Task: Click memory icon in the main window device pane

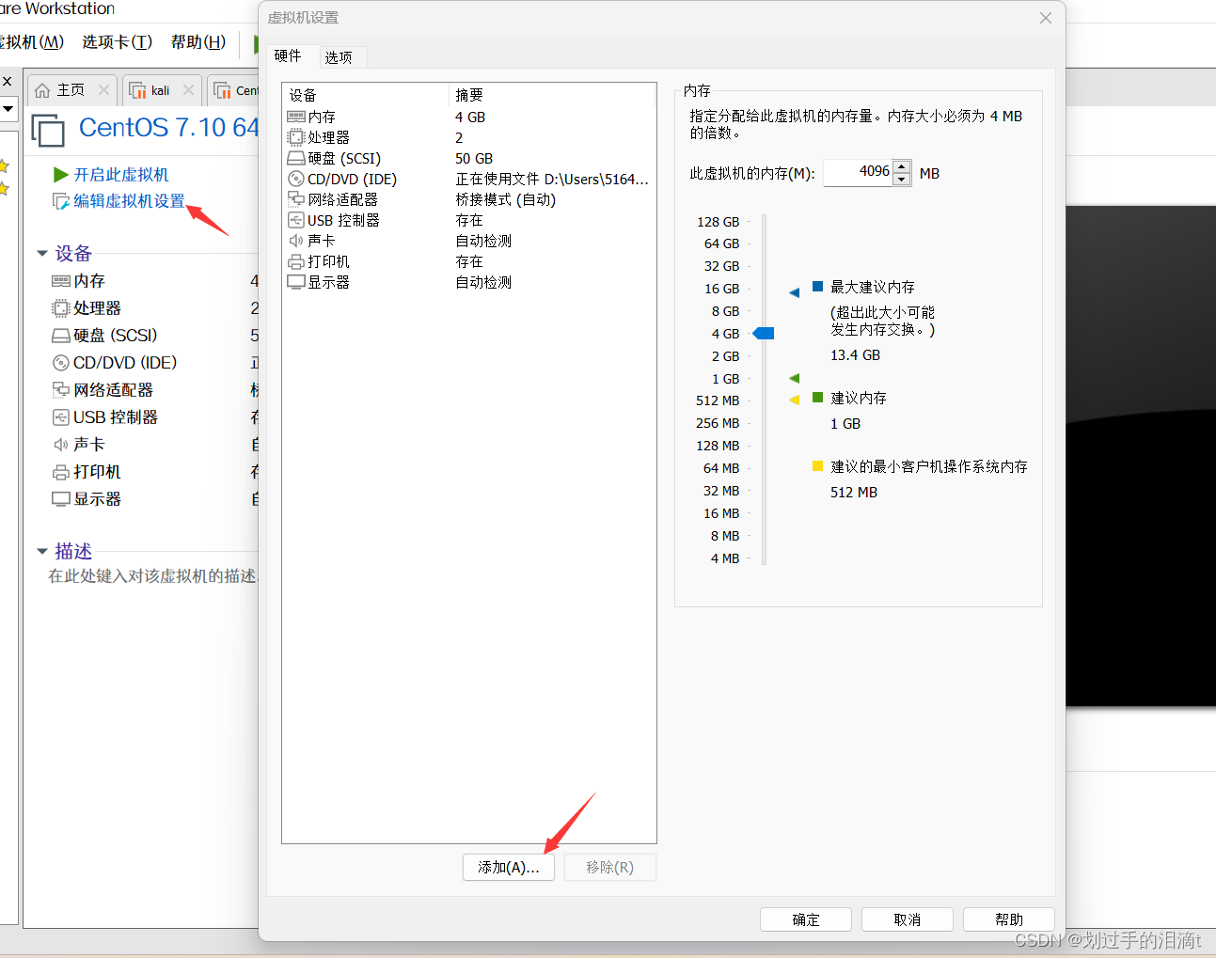Action: 61,281
